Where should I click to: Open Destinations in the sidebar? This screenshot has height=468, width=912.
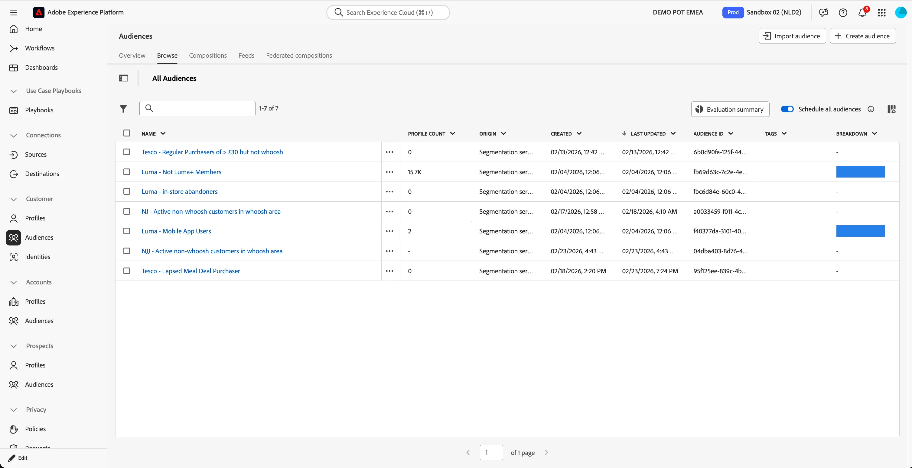[x=42, y=174]
